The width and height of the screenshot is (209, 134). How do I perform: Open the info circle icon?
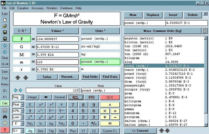pyautogui.click(x=5, y=123)
